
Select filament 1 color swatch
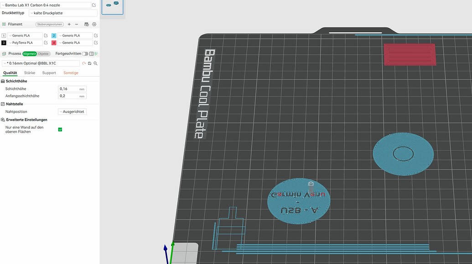tap(4, 36)
